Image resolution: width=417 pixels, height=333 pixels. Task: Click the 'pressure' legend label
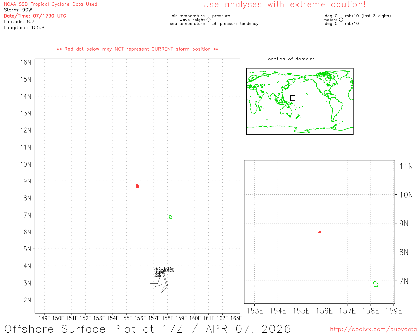221,16
